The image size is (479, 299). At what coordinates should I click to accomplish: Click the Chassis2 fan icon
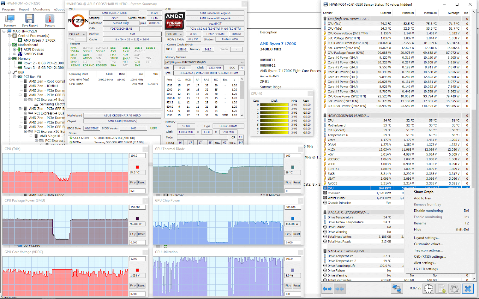325,193
